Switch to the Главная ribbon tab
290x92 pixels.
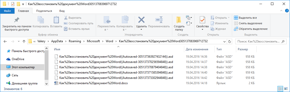[23, 11]
